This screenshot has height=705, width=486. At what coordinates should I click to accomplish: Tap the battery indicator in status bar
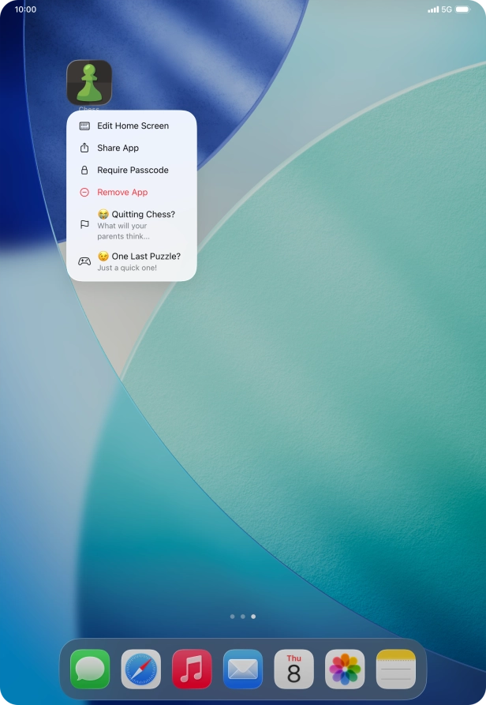(462, 9)
